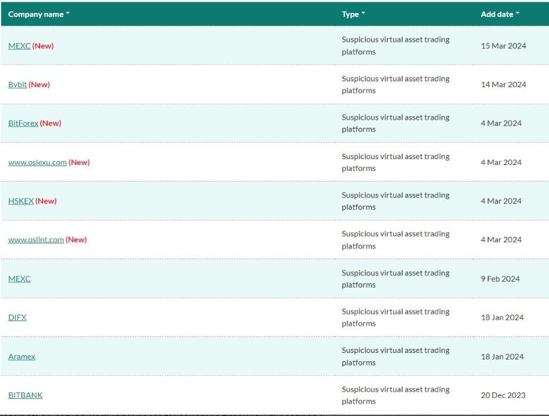Open the DIFX company link
Image resolution: width=549 pixels, height=416 pixels.
coord(17,318)
